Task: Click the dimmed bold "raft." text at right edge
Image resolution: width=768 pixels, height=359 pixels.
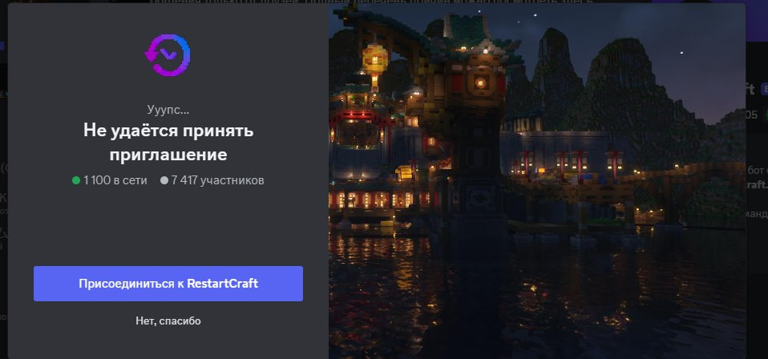Action: pos(757,184)
